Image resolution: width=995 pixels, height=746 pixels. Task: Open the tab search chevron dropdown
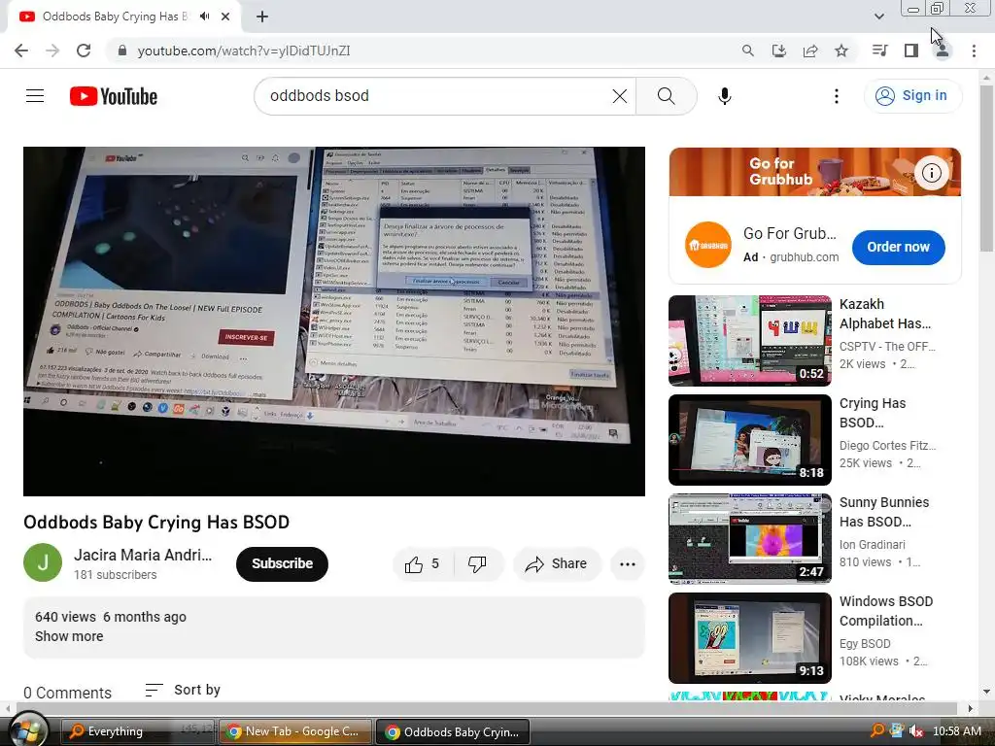coord(879,17)
